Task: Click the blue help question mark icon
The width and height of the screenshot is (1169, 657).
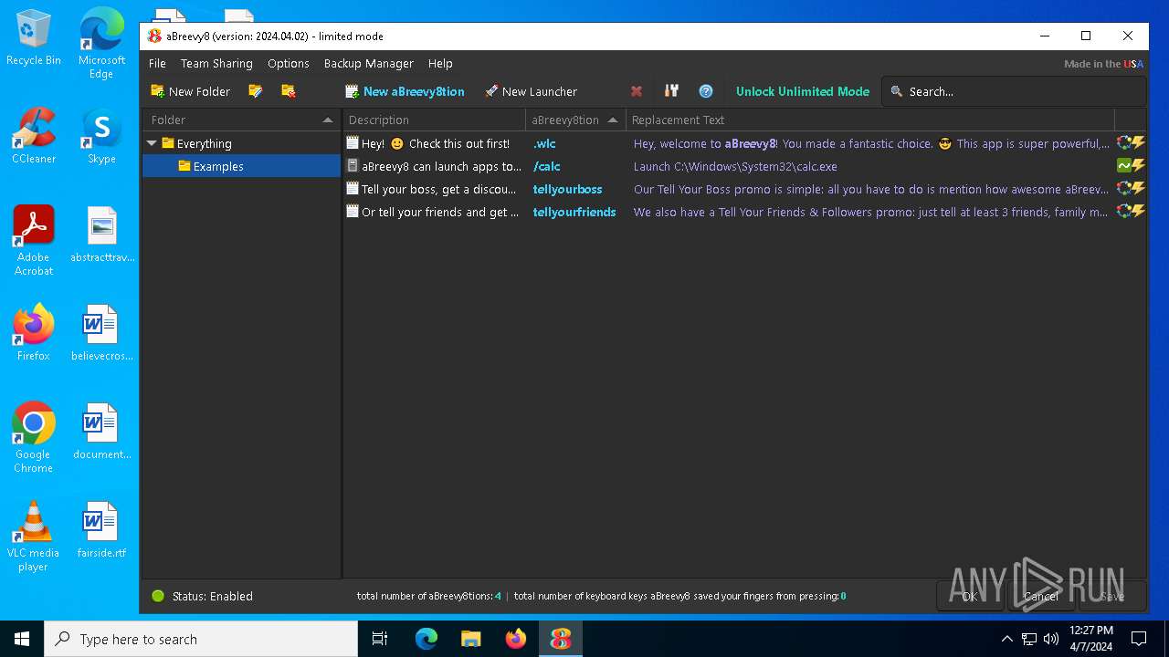Action: (x=706, y=91)
